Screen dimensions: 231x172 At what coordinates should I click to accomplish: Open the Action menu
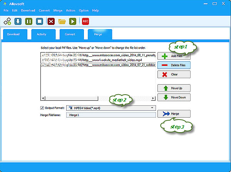tap(70, 10)
